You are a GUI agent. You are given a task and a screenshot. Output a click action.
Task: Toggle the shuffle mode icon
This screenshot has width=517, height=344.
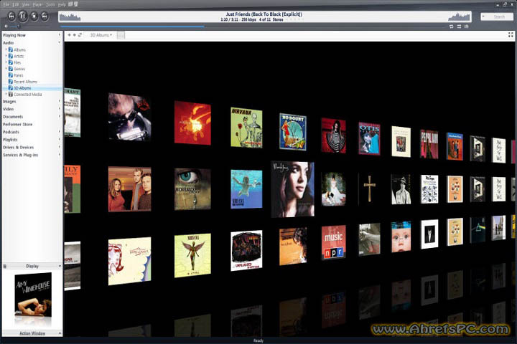pyautogui.click(x=459, y=27)
